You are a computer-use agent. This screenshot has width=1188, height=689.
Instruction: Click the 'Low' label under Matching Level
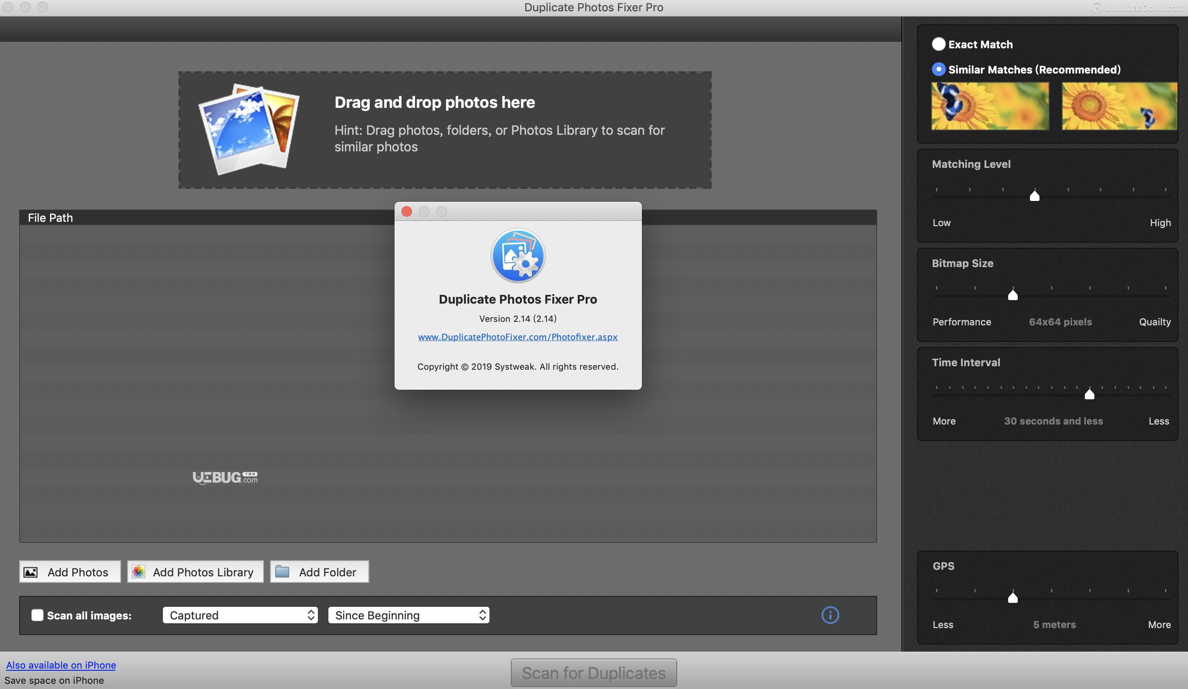942,223
